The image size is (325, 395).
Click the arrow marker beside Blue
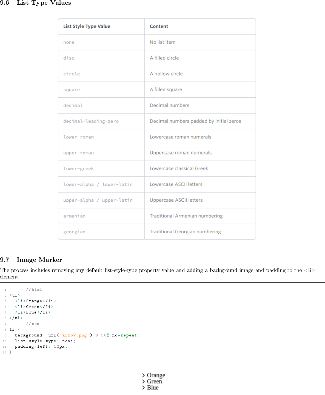pyautogui.click(x=143, y=388)
